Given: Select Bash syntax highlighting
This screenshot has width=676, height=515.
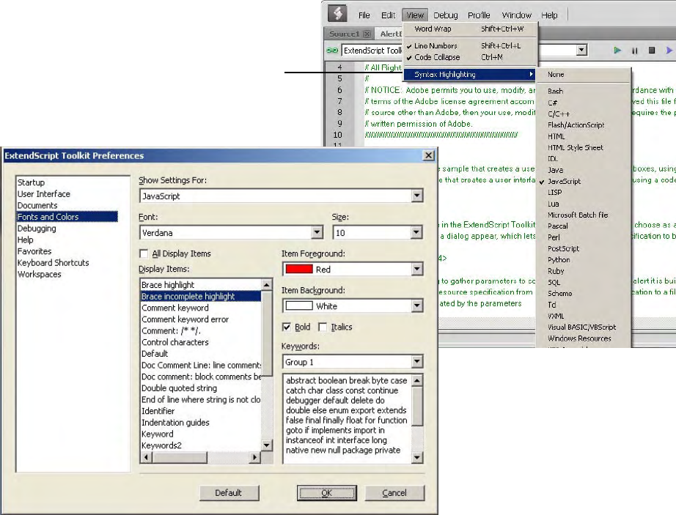Looking at the screenshot, I should 584,92.
